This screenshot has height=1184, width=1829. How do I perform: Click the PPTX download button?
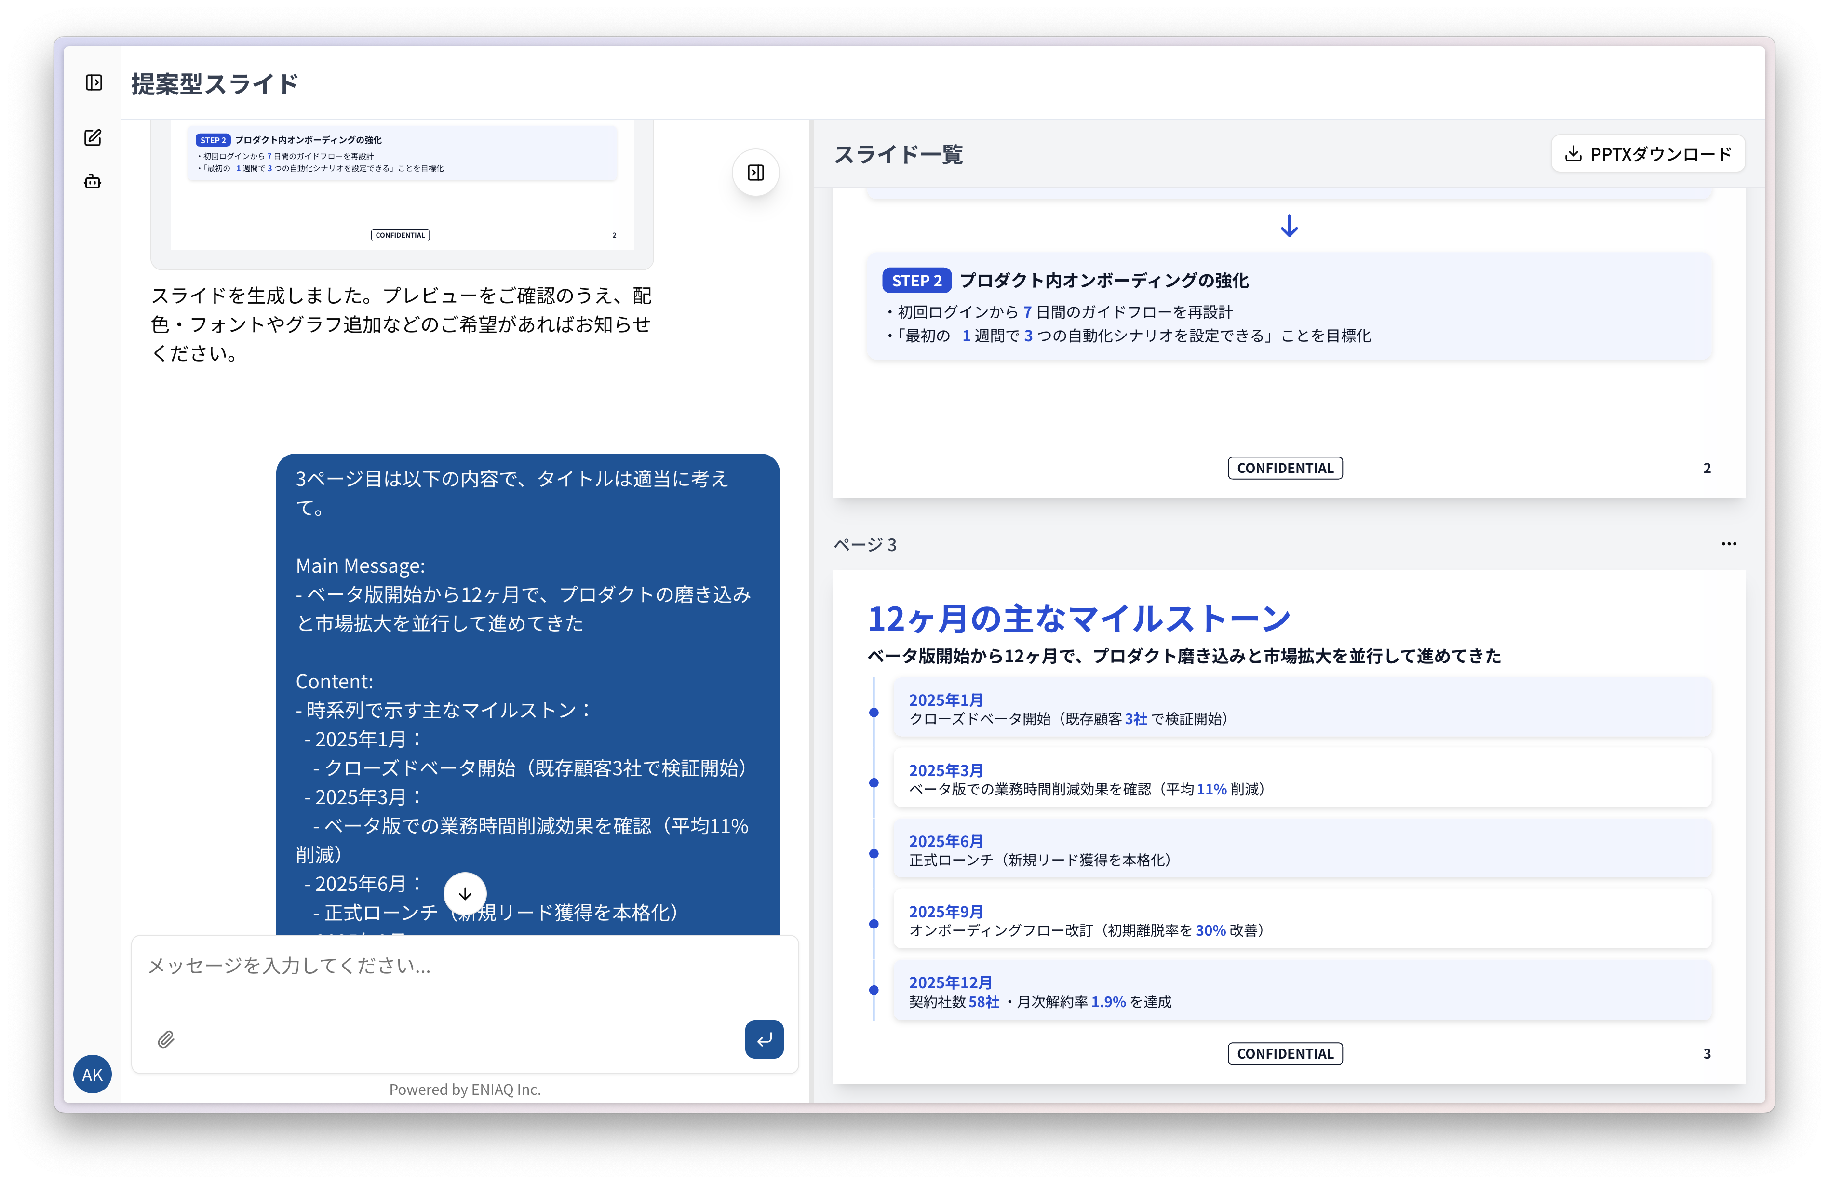coord(1648,154)
